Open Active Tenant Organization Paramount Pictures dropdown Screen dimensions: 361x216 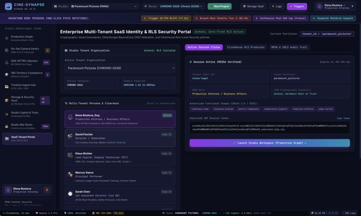(120, 68)
